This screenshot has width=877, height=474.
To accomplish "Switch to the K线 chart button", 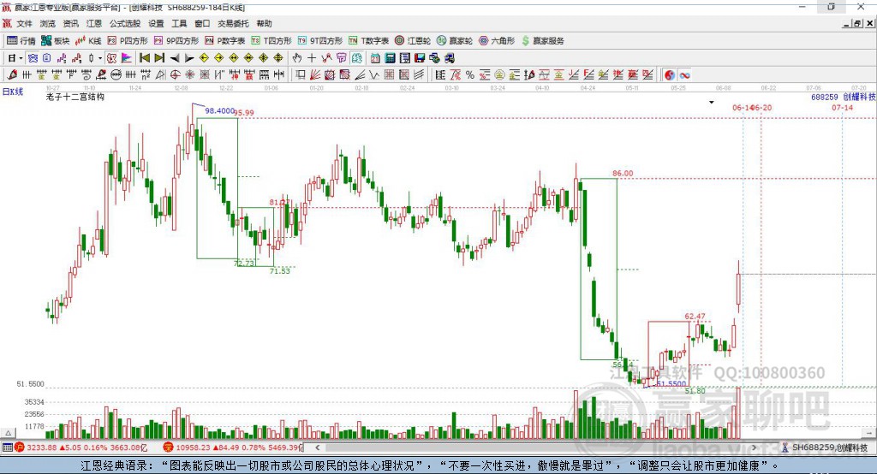I will 88,41.
